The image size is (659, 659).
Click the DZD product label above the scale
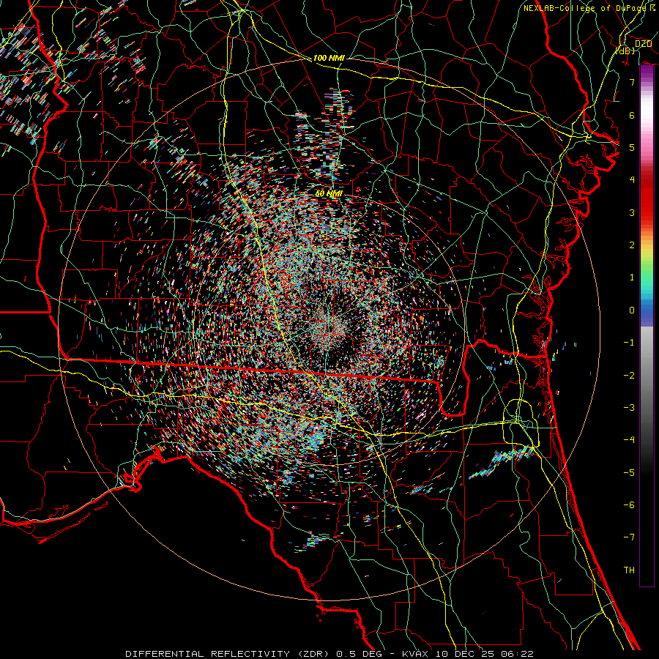click(x=643, y=44)
